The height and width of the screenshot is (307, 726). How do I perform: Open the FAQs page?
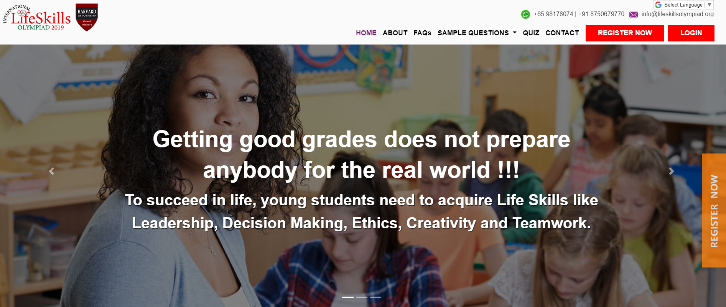pyautogui.click(x=422, y=33)
